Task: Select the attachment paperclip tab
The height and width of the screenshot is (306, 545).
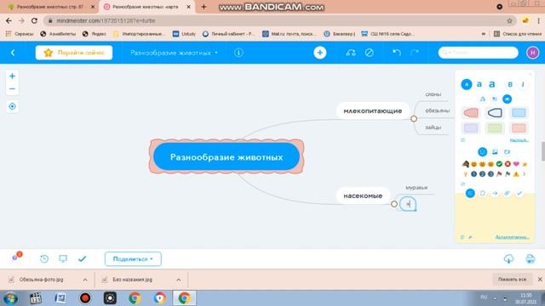Action: click(x=508, y=193)
